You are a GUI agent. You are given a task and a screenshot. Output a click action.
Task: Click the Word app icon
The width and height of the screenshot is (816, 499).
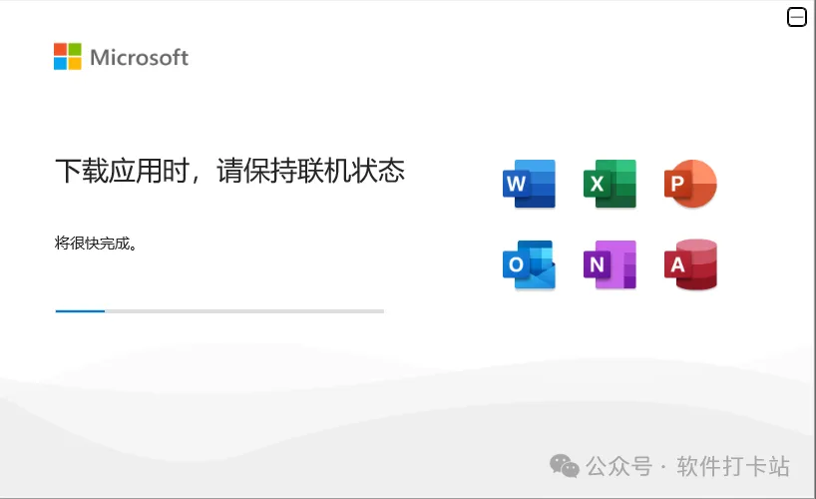(529, 184)
